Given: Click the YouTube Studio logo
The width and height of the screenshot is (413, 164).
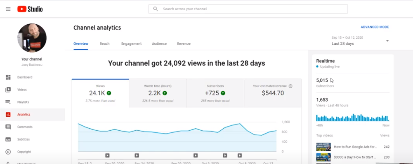Looking at the screenshot, I should [30, 9].
